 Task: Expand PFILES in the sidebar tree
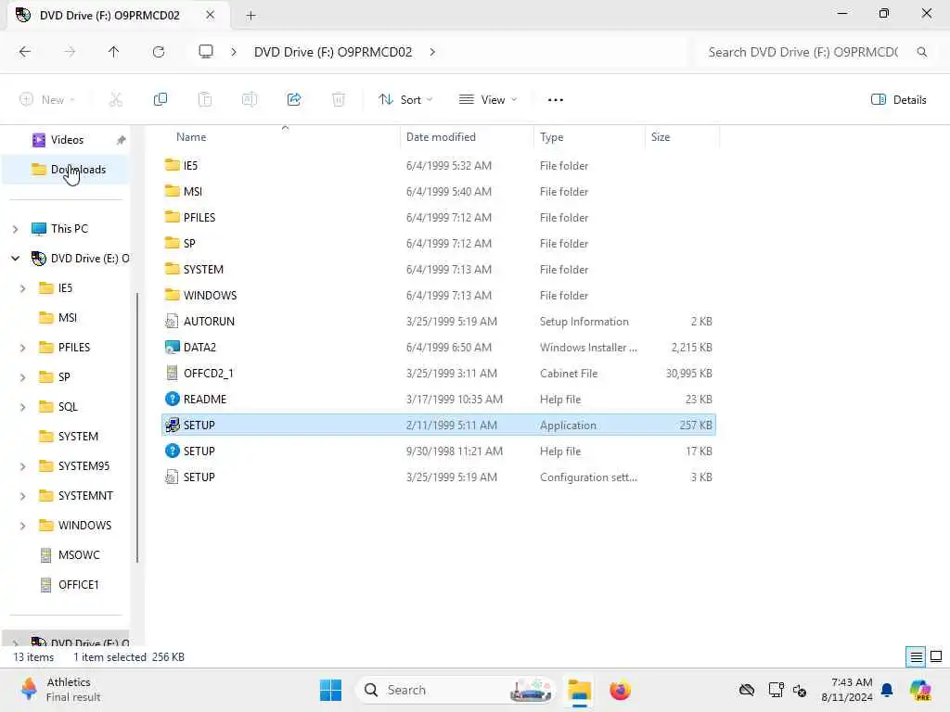[x=22, y=348]
